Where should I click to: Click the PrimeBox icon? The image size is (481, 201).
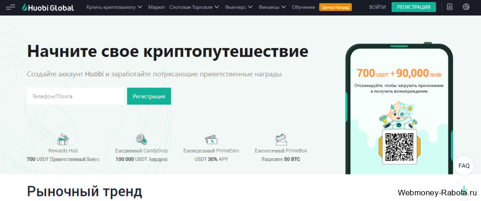pos(281,140)
